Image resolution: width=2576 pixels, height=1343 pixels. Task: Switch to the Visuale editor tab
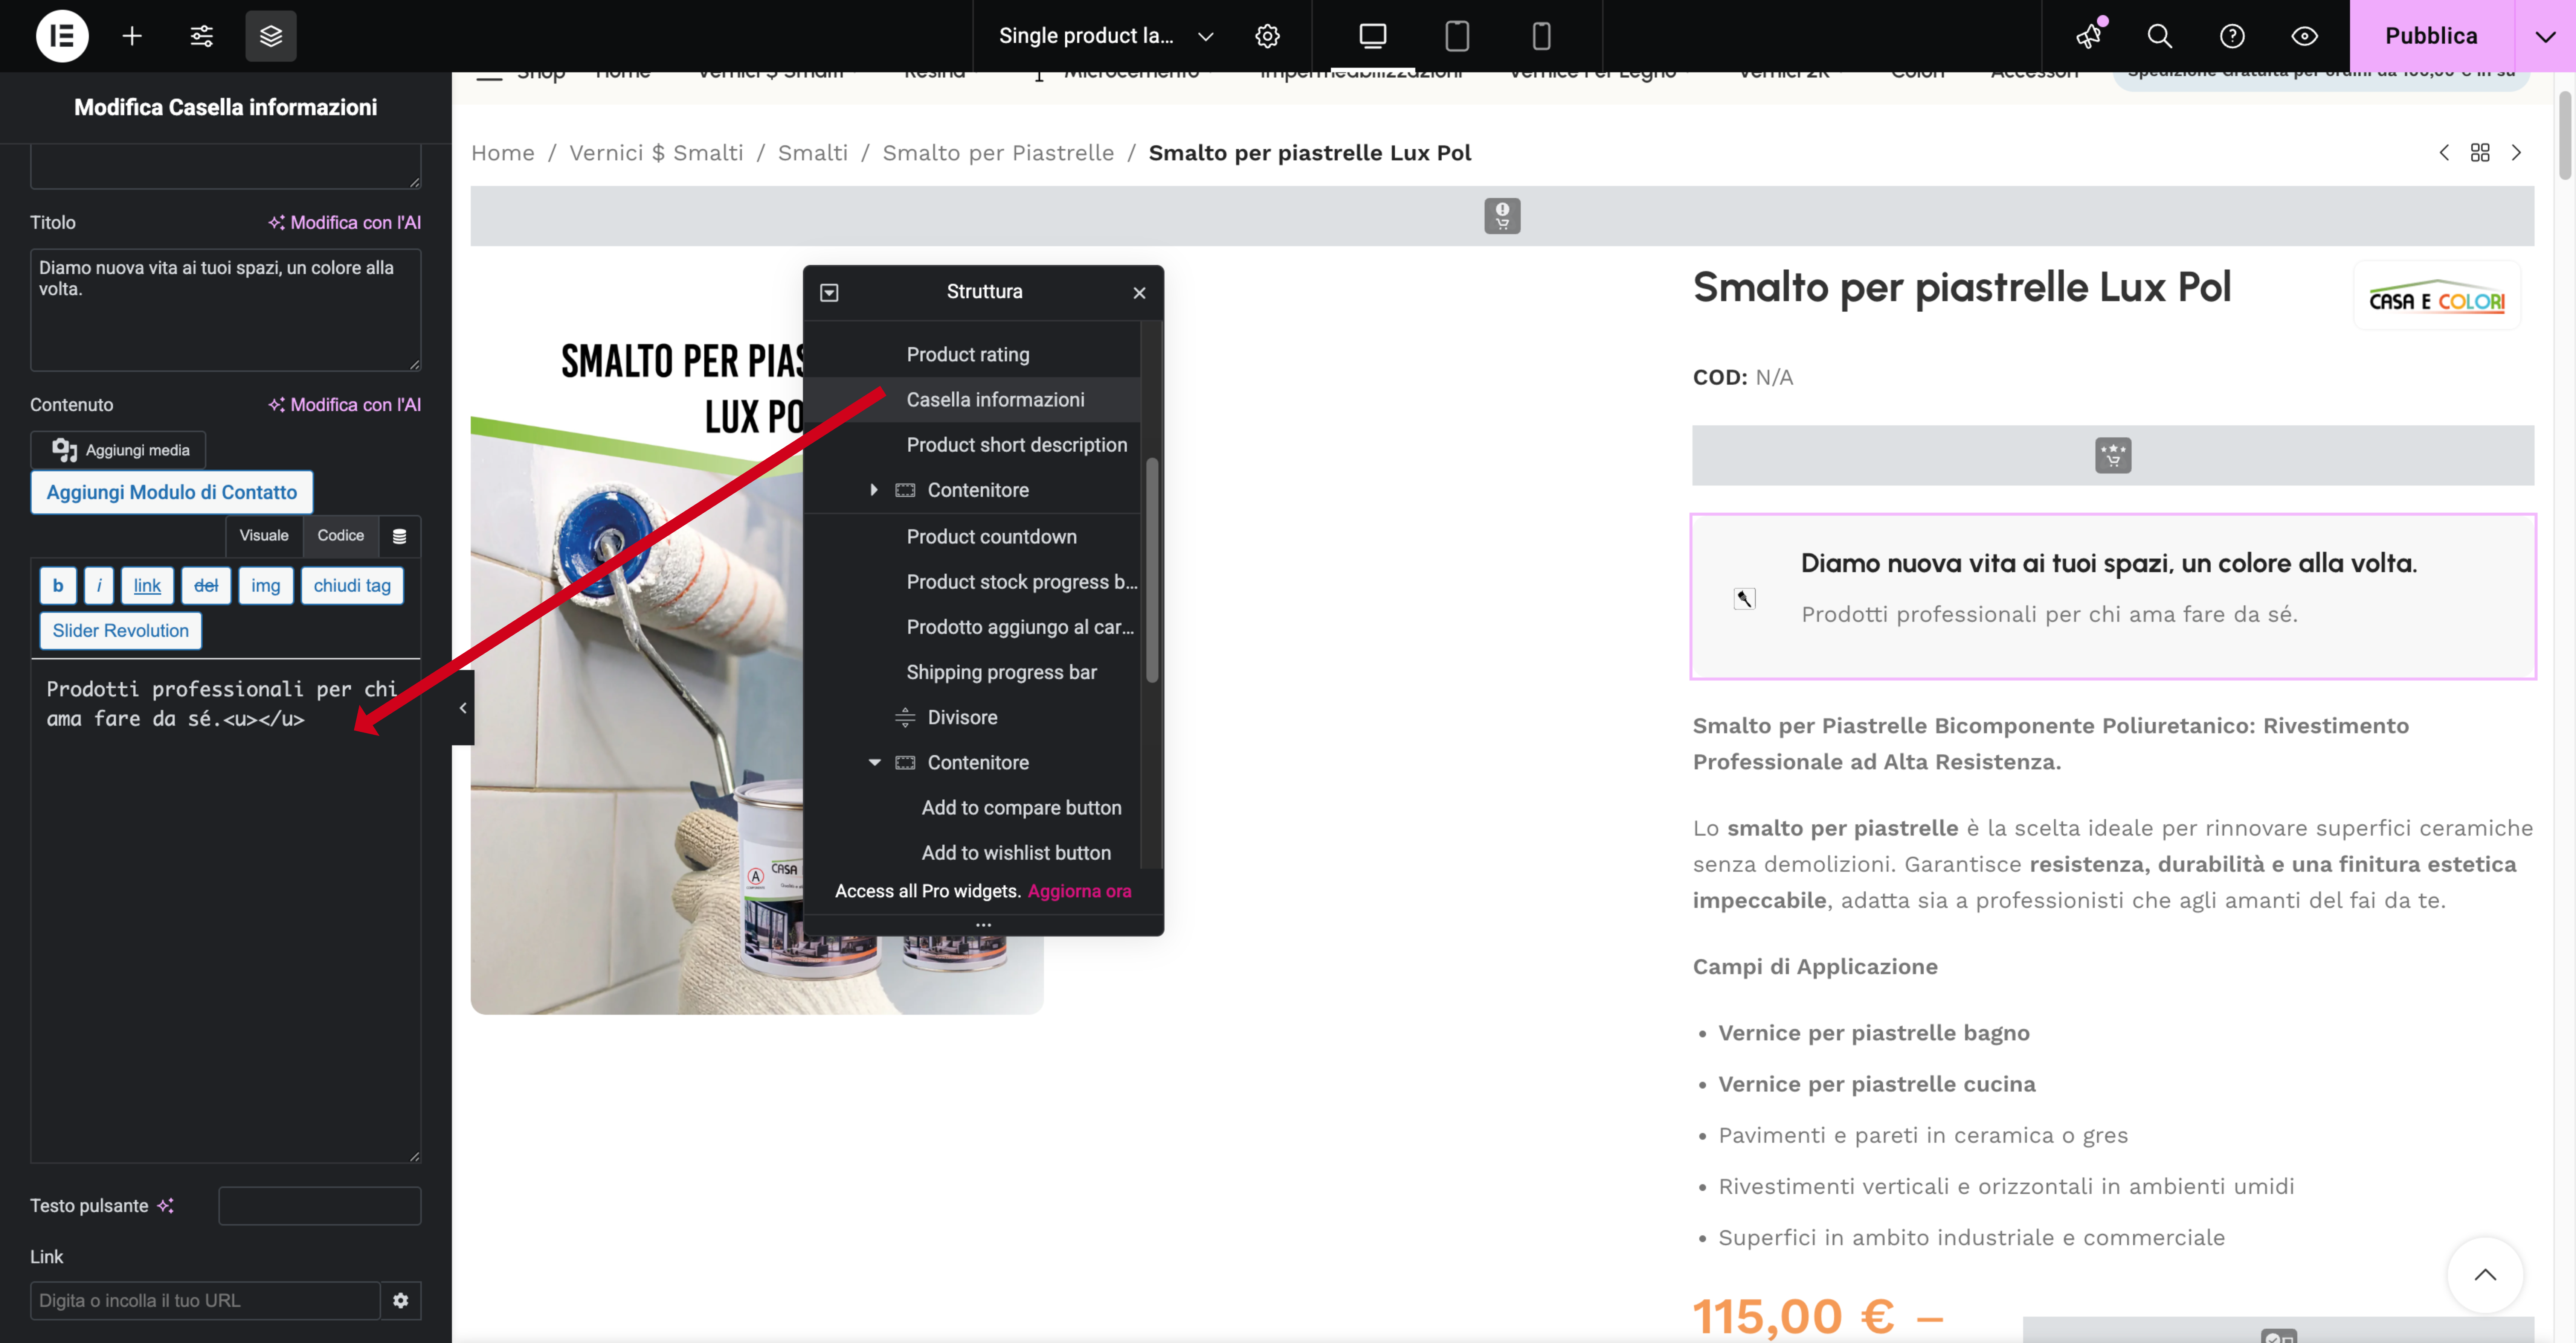pyautogui.click(x=264, y=536)
